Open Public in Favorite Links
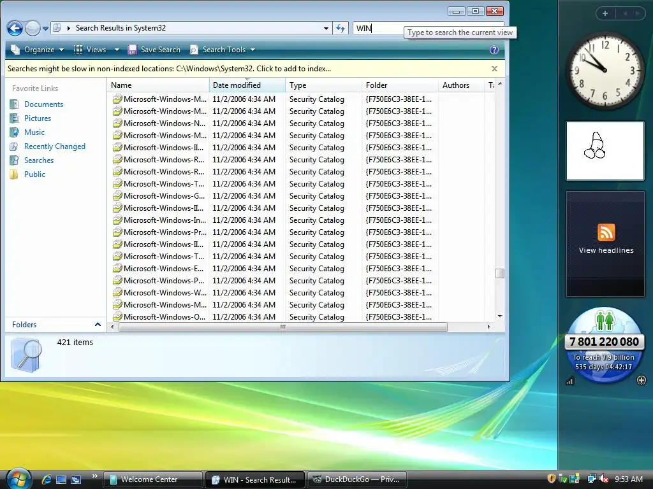Viewport: 653px width, 489px height. (x=34, y=174)
